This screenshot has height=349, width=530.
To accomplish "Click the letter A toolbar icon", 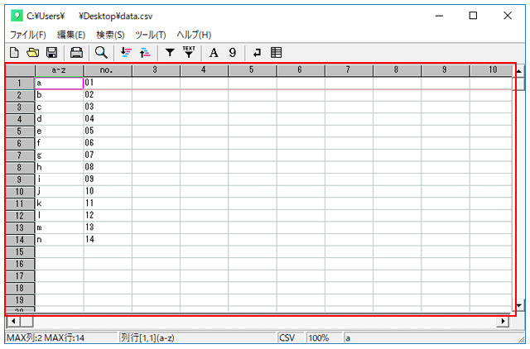I will coord(214,53).
